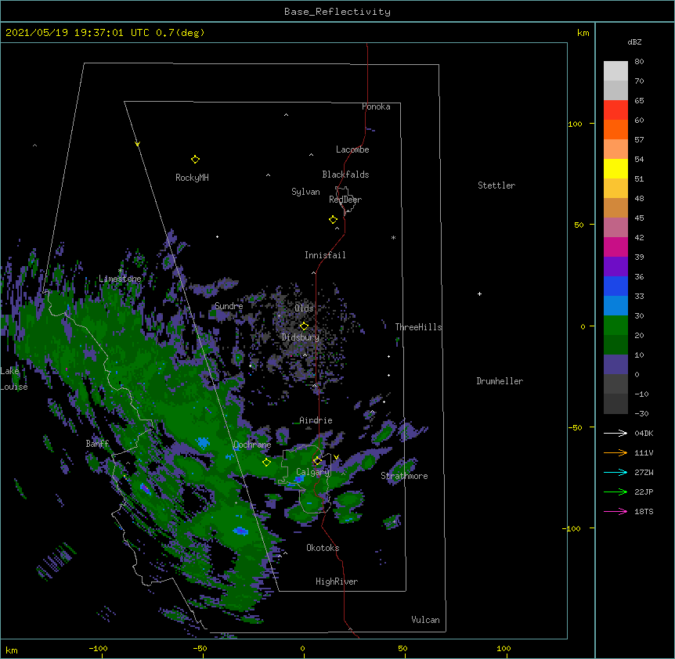Click the Sylvan label

(x=305, y=192)
